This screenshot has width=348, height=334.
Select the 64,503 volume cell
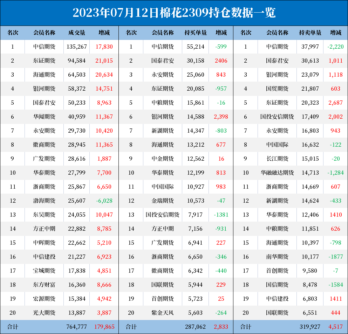pyautogui.click(x=76, y=75)
